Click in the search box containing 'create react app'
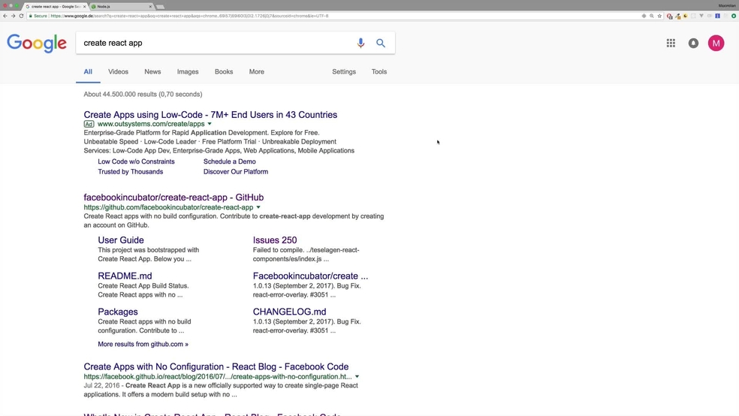739x416 pixels. pos(210,43)
